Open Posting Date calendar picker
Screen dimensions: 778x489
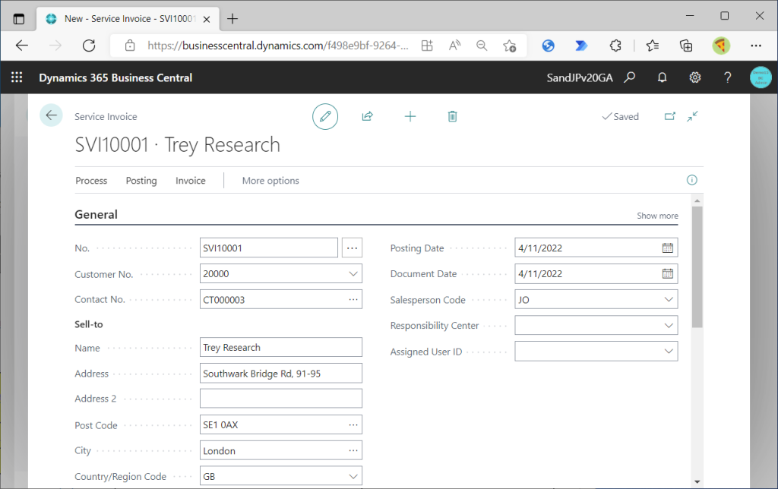[667, 248]
